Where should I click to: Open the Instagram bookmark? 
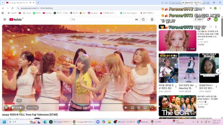tap(93, 13)
